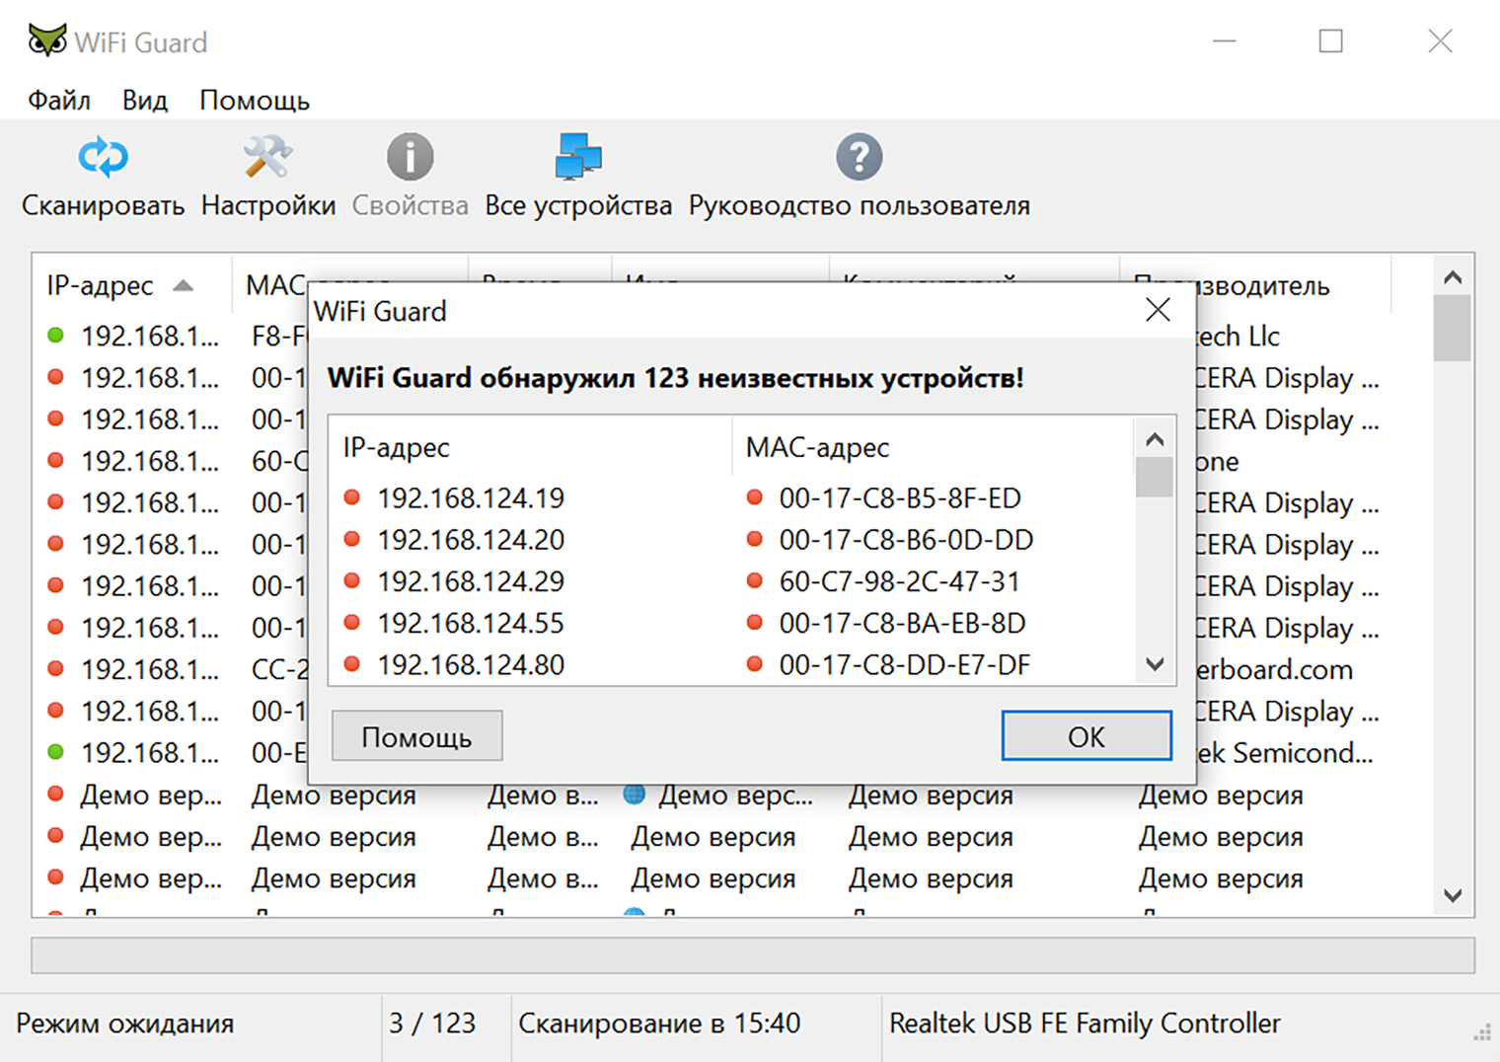This screenshot has width=1500, height=1062.
Task: Click the 'ek Semicond...' manufacturer cell
Action: [x=1283, y=753]
